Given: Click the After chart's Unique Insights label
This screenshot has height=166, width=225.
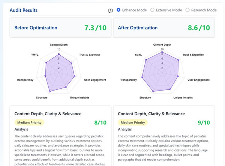Looking at the screenshot, I should click(x=183, y=98).
